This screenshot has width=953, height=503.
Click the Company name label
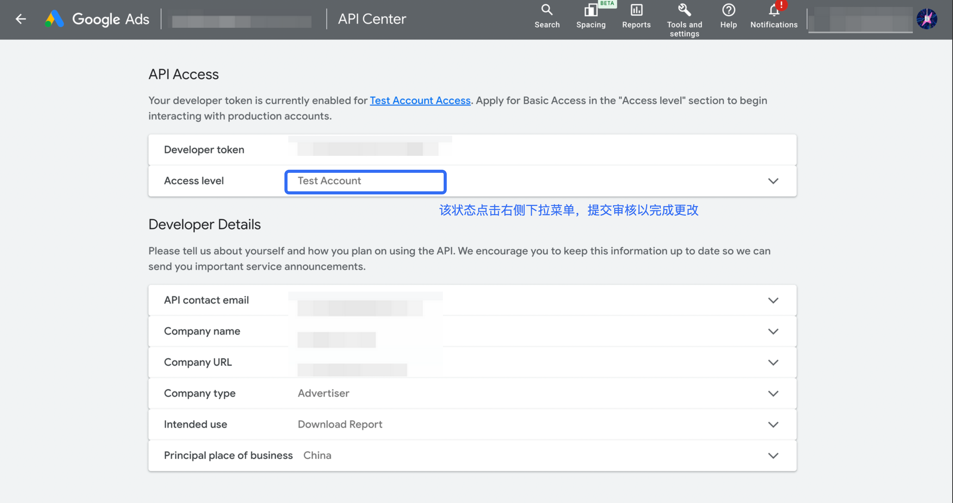(x=202, y=331)
